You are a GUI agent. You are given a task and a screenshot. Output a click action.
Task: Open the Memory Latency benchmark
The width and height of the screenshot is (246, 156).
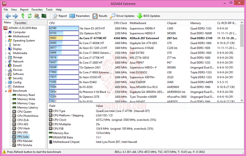[25, 108]
